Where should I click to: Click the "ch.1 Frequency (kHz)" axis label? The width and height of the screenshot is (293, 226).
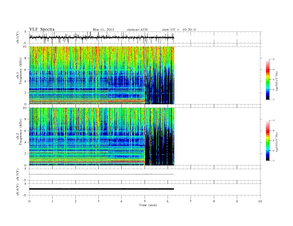coord(19,71)
